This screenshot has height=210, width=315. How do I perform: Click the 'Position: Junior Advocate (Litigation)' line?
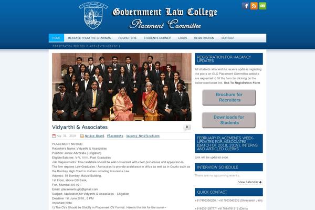77,153
